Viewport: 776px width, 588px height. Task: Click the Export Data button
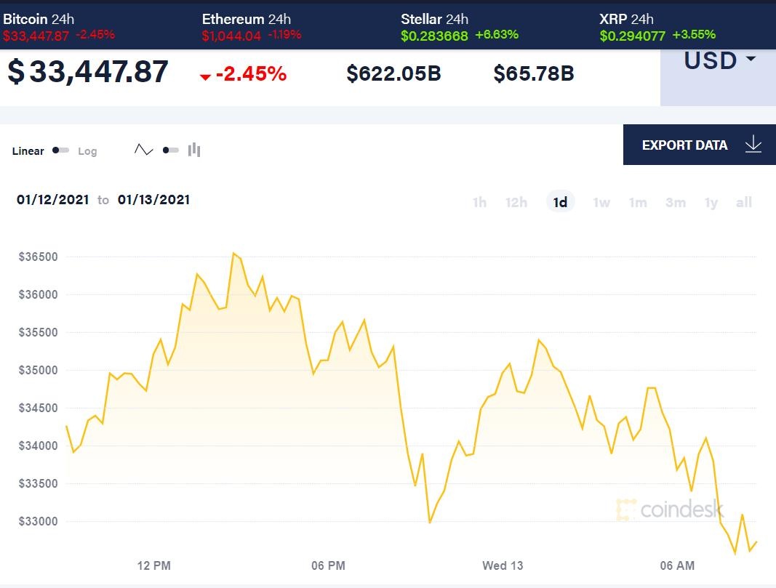pyautogui.click(x=684, y=145)
